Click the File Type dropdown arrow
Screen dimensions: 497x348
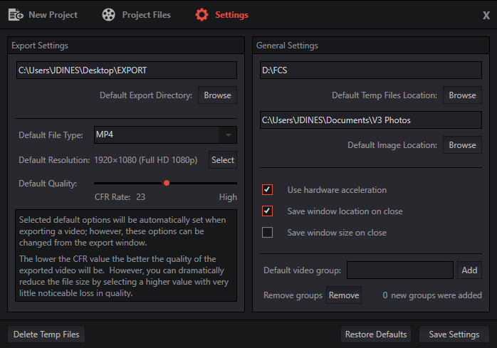coord(229,135)
